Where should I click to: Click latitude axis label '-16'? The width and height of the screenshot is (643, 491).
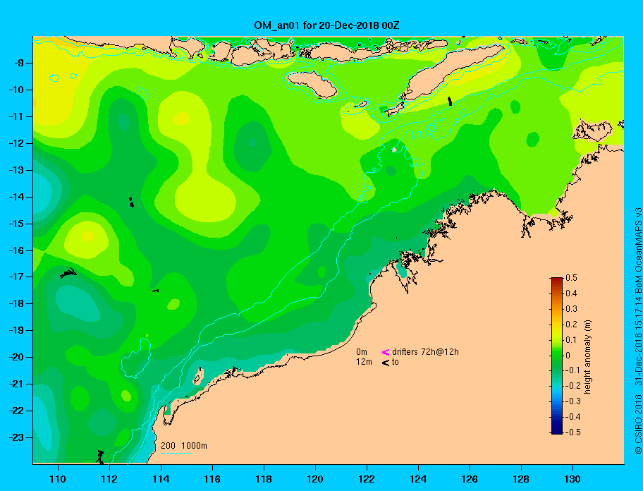[x=16, y=250]
